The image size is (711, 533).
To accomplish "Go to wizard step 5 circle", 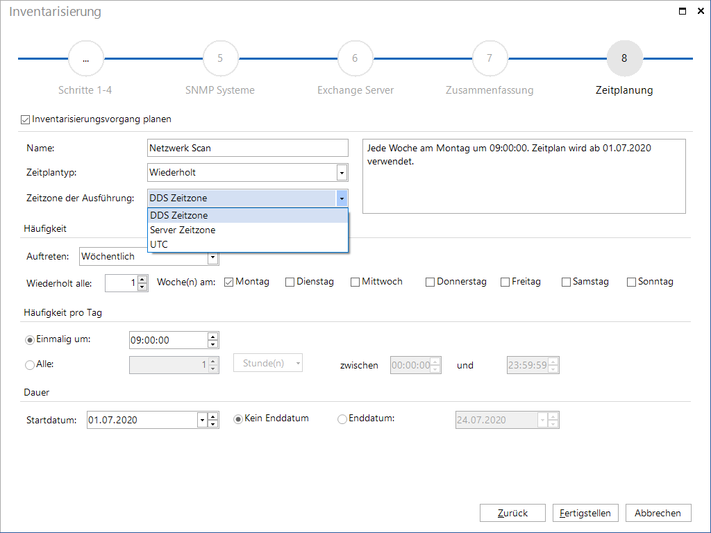I will coord(220,58).
